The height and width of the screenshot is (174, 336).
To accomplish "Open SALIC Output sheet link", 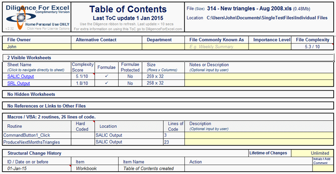I will pos(21,76).
